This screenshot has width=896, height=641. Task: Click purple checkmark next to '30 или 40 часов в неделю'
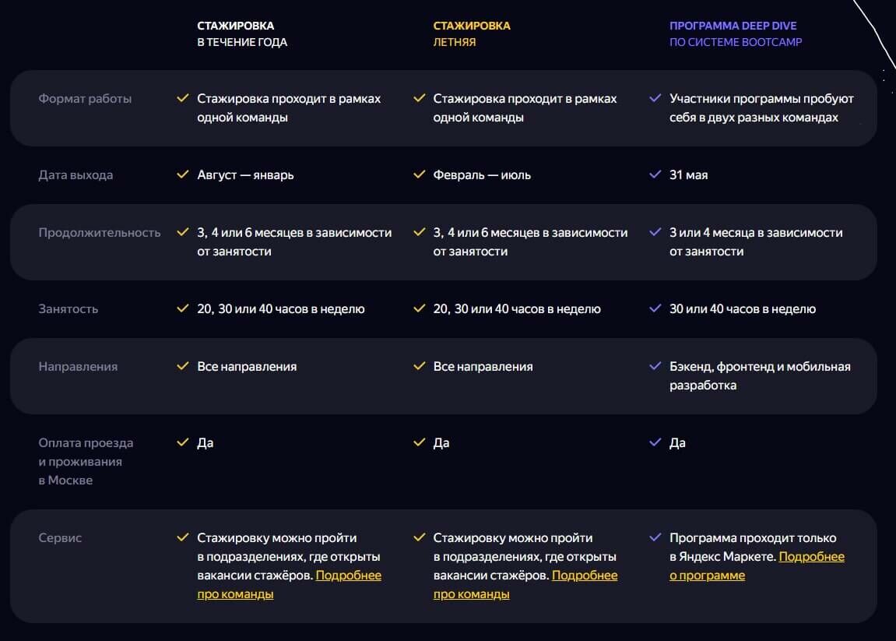(x=655, y=309)
